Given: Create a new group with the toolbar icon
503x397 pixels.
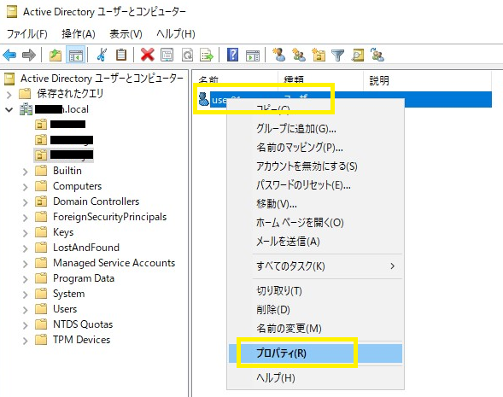Looking at the screenshot, I should pyautogui.click(x=299, y=55).
